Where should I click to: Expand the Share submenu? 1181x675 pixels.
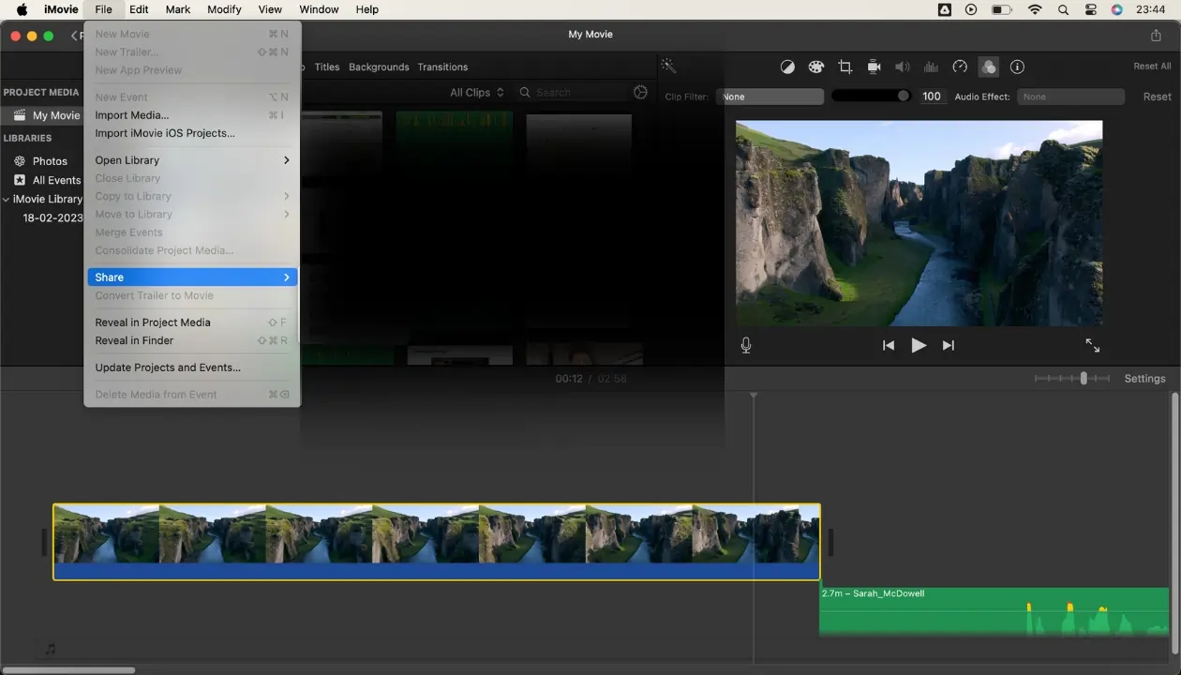click(x=192, y=277)
